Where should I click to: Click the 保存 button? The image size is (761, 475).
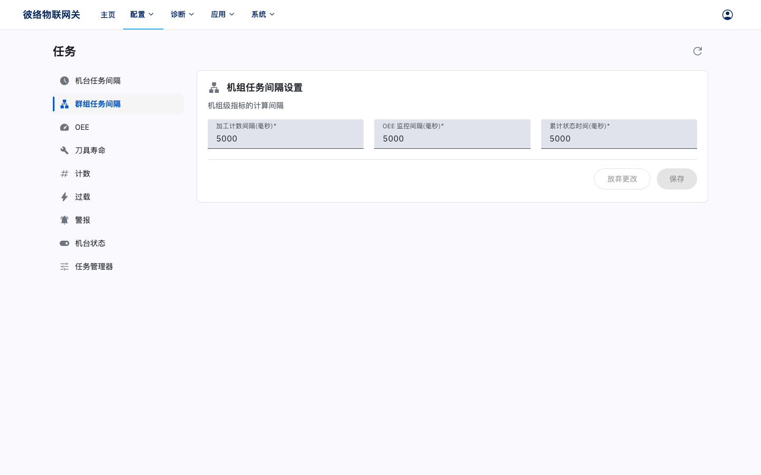(677, 179)
